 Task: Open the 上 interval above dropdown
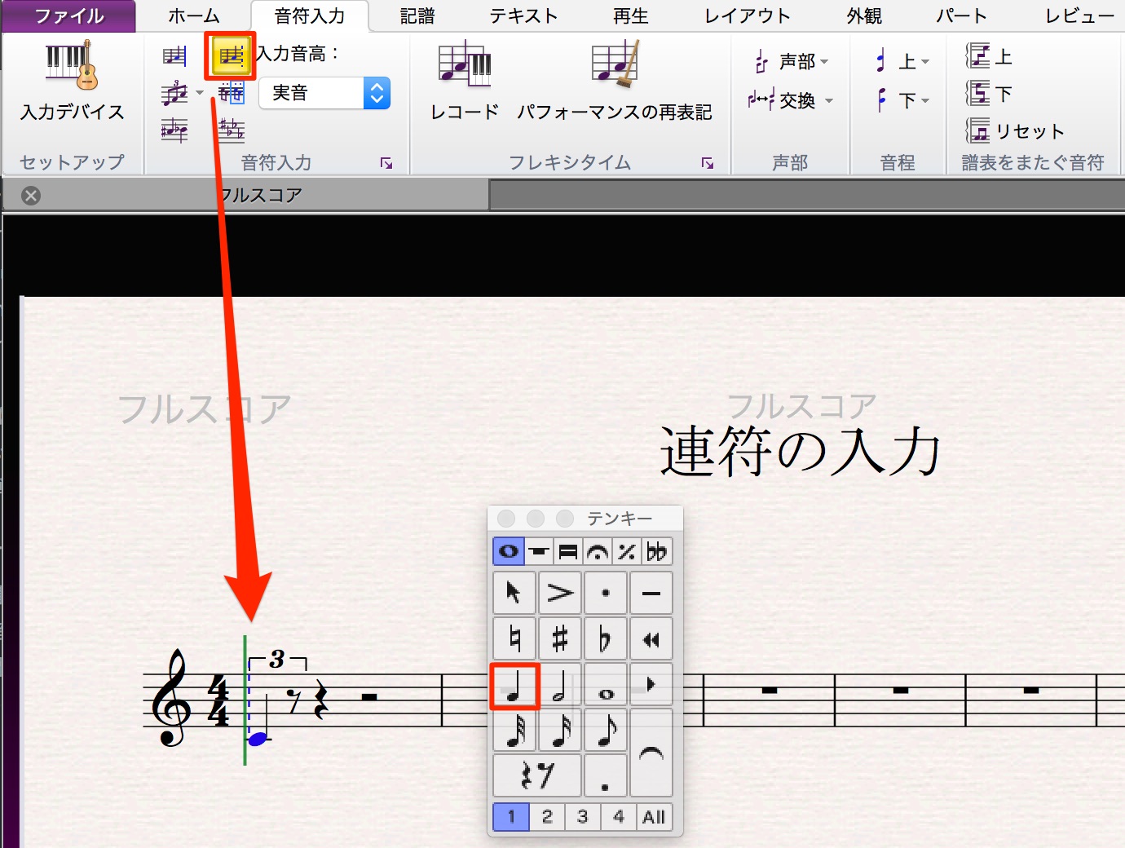[x=902, y=61]
